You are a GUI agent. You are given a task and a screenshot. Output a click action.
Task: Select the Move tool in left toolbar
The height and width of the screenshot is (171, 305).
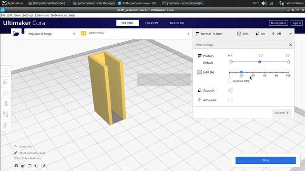point(6,71)
